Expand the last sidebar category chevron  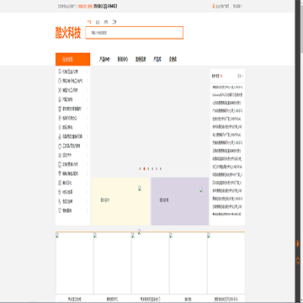coord(88,210)
